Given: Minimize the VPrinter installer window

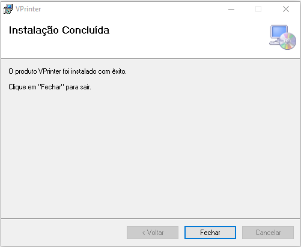Looking at the screenshot, I should 231,9.
